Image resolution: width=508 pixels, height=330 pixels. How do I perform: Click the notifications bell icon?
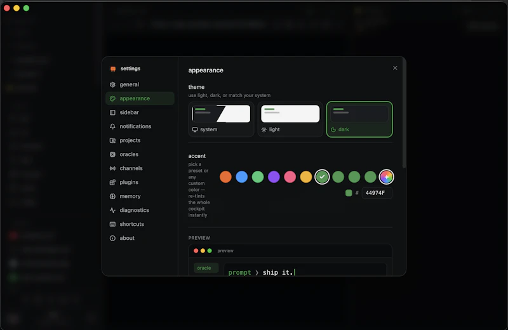[112, 126]
